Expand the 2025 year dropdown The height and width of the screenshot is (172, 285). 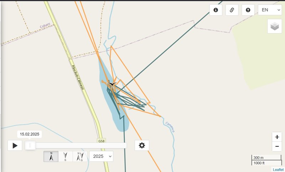pos(101,156)
